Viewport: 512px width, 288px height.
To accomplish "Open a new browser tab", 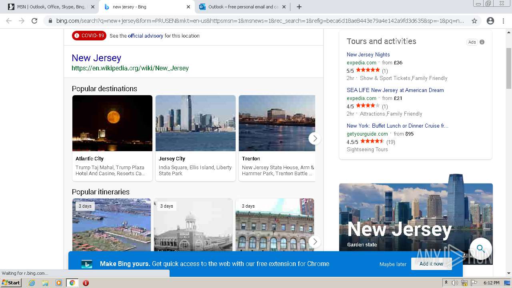I will click(x=299, y=7).
